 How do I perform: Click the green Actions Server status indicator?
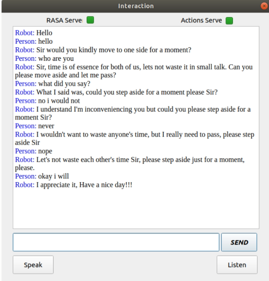pos(229,21)
